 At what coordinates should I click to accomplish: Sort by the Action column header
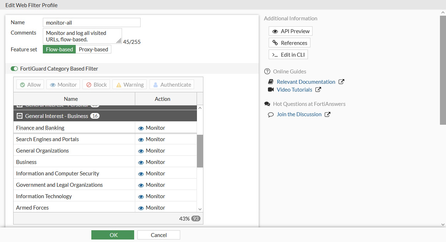click(166, 99)
